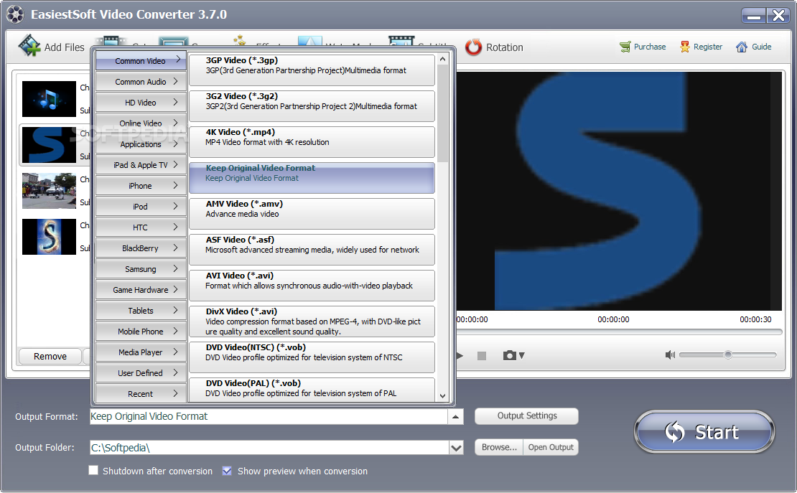Choose ASF Video (*.asf) format
797x493 pixels.
tap(312, 250)
